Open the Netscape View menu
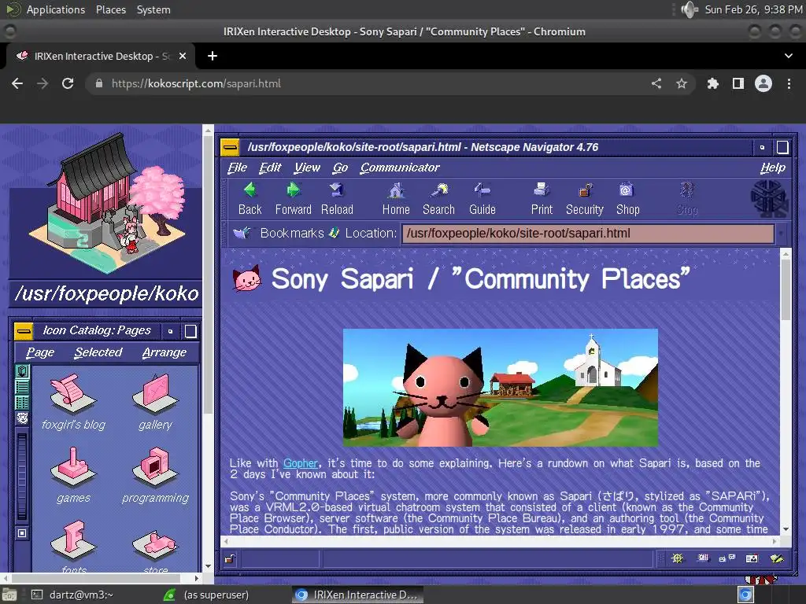Image resolution: width=806 pixels, height=604 pixels. tap(307, 168)
